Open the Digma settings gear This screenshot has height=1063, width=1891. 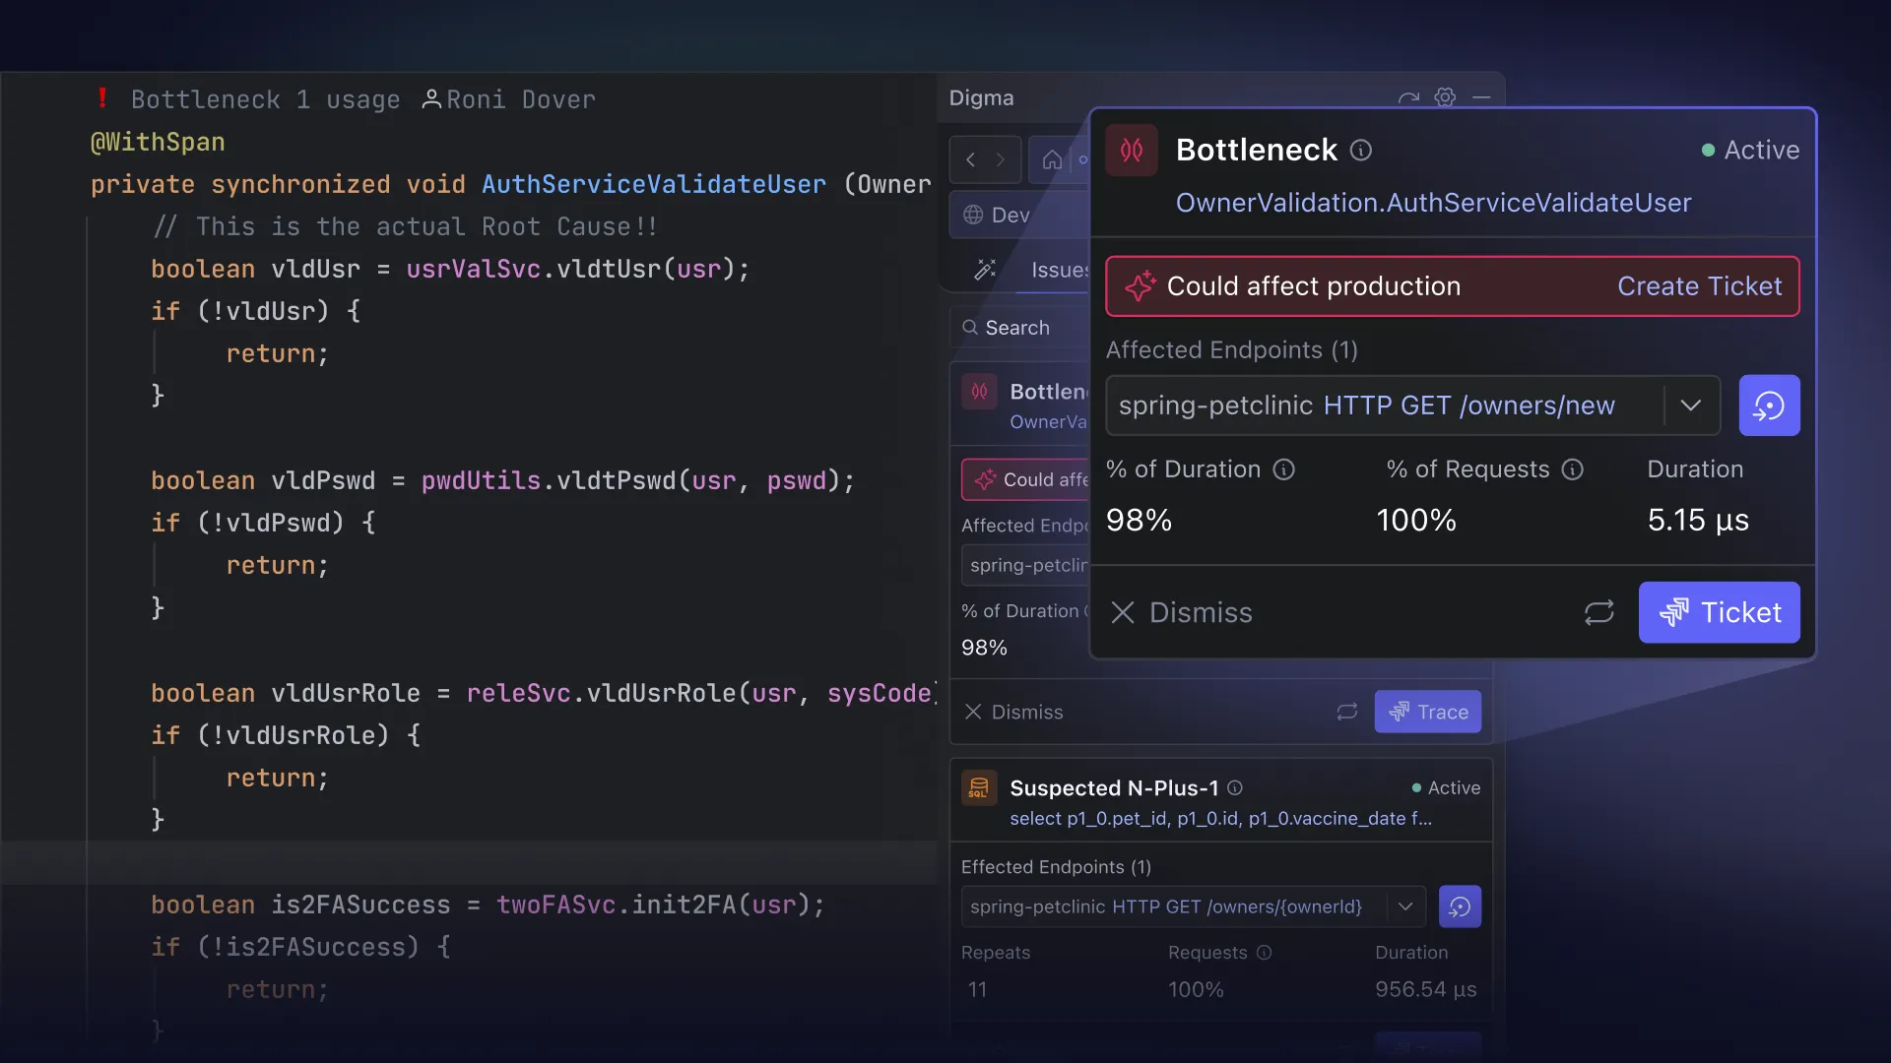[x=1445, y=97]
